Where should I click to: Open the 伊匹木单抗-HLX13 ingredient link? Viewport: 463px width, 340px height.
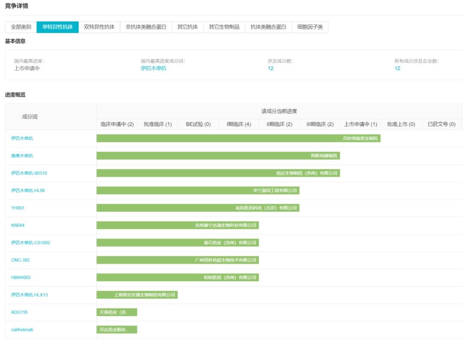tap(30, 295)
